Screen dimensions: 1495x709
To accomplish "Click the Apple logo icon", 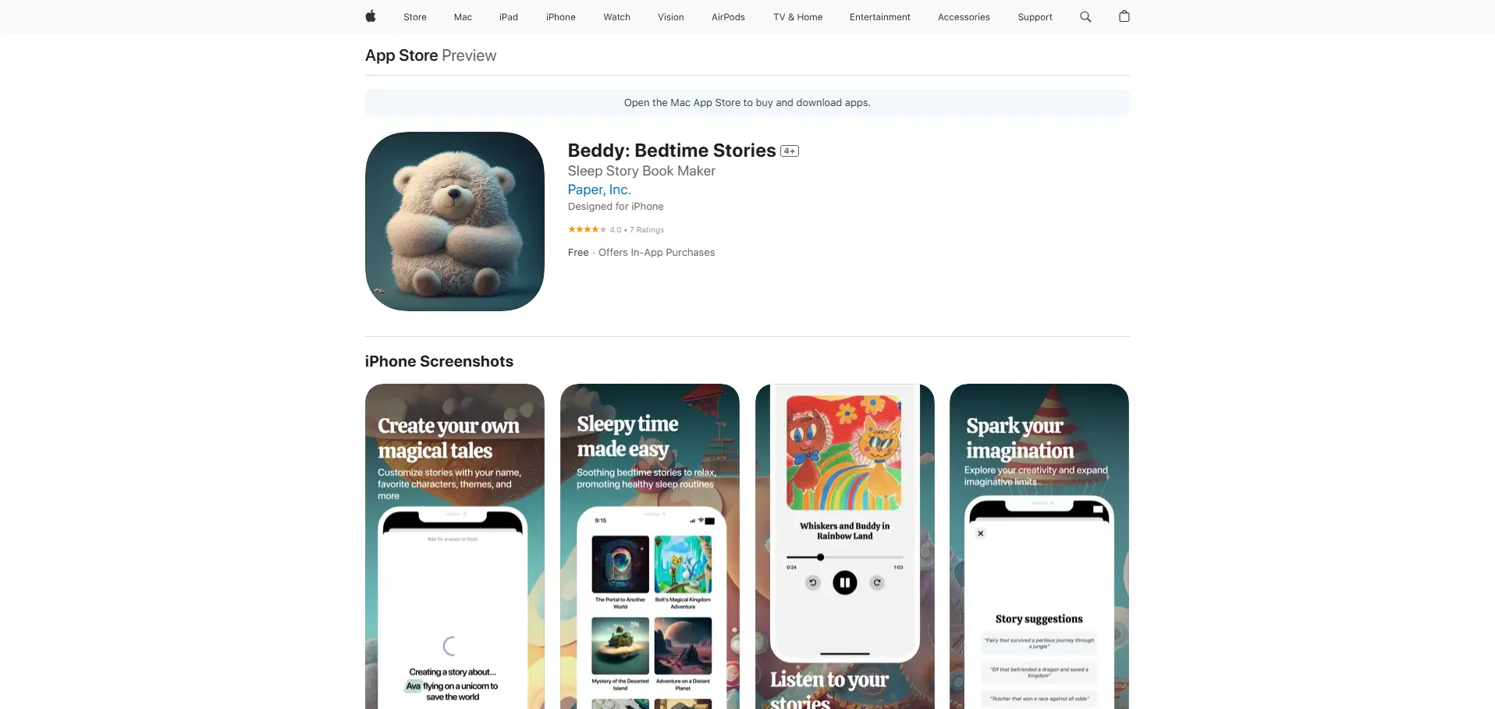I will pos(371,16).
